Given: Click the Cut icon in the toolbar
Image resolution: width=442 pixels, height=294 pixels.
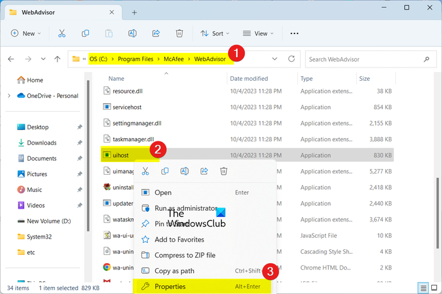Looking at the screenshot, I should (x=62, y=33).
